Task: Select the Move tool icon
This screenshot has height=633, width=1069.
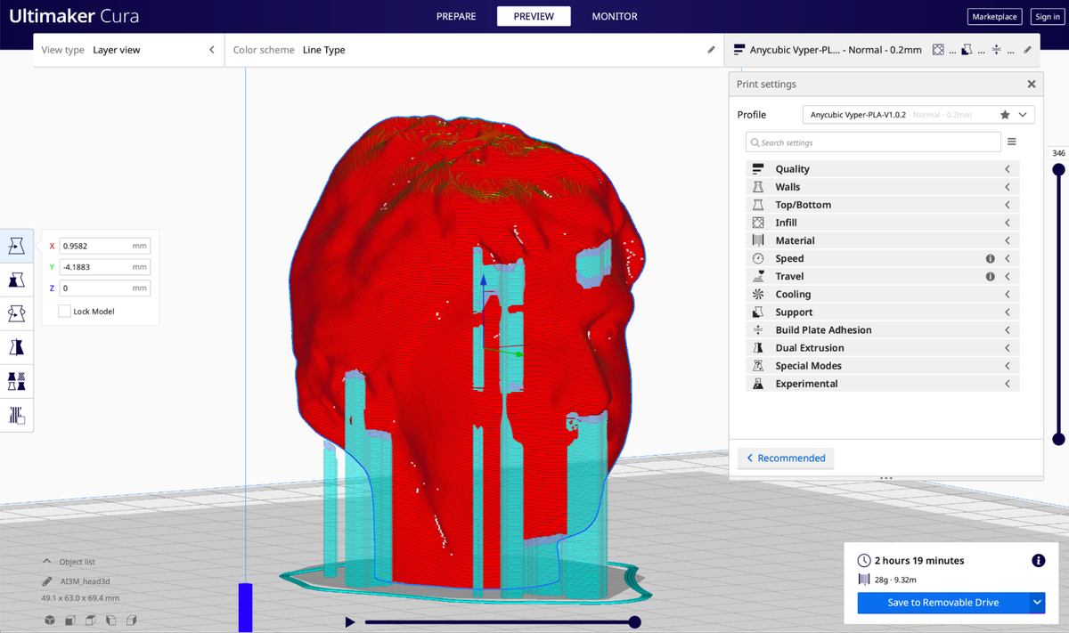Action: coord(16,247)
